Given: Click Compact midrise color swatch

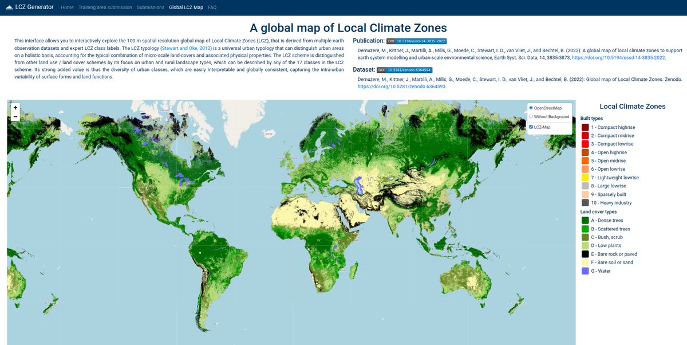Looking at the screenshot, I should click(x=585, y=136).
